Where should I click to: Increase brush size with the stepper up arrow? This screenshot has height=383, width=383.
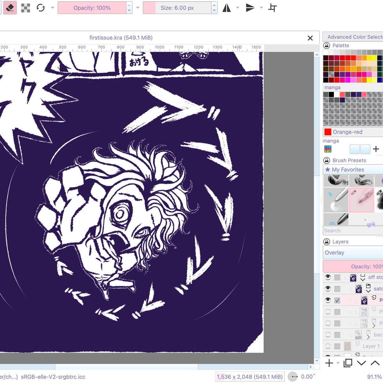[214, 5]
